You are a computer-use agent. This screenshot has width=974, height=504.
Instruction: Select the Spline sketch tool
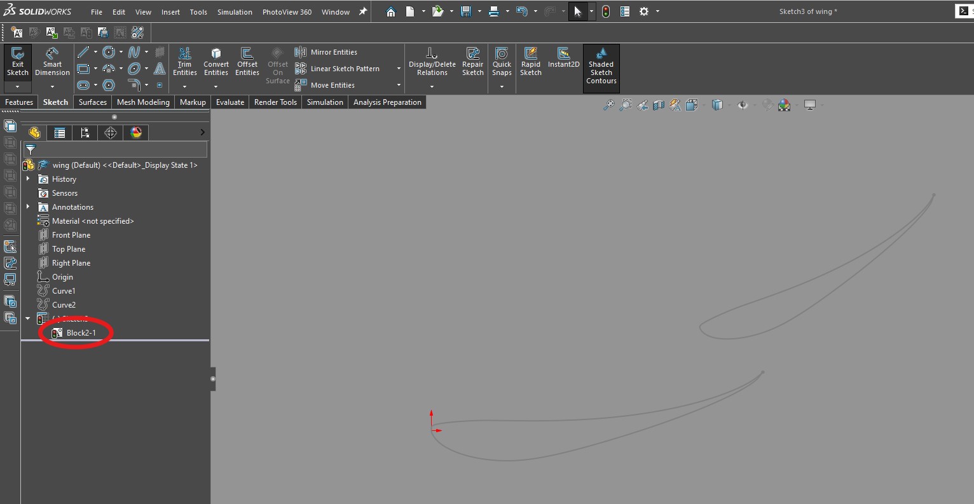pos(134,52)
